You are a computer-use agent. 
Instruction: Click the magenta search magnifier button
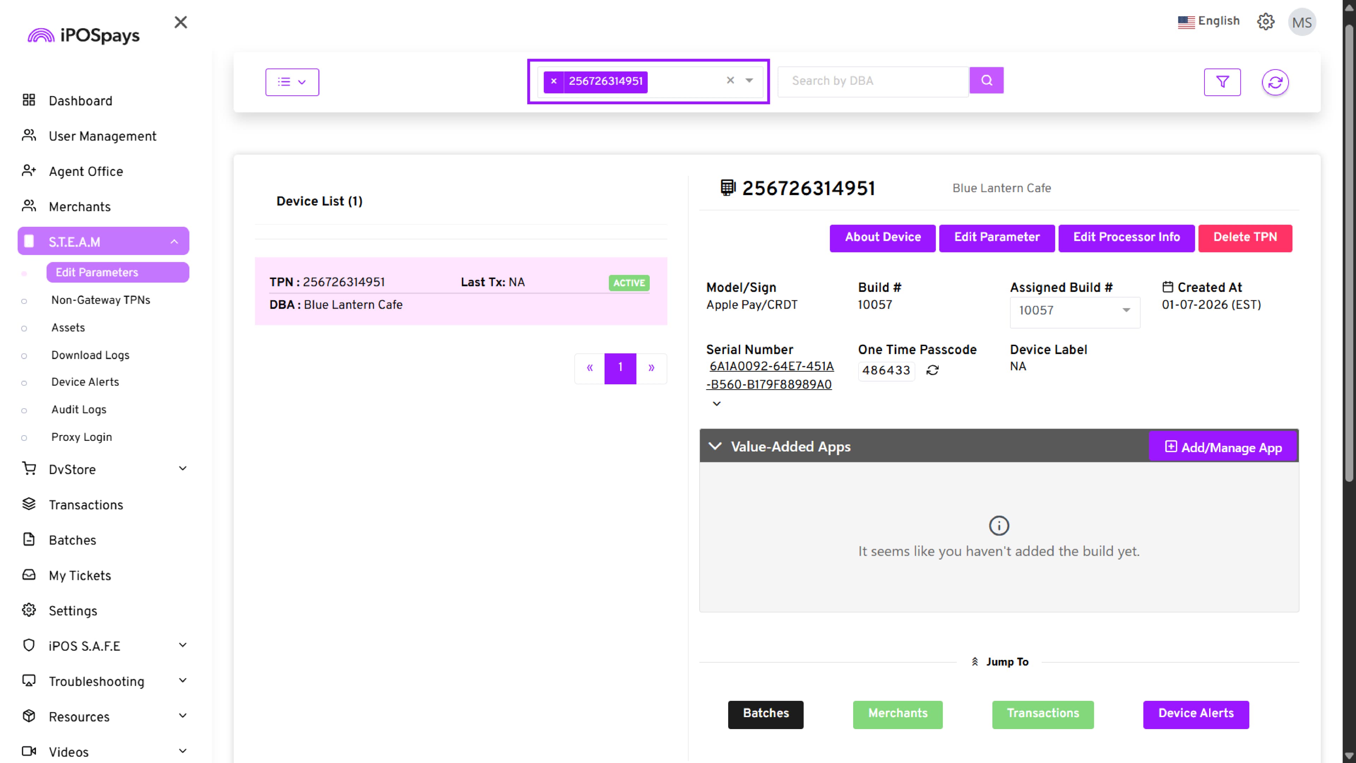[986, 81]
